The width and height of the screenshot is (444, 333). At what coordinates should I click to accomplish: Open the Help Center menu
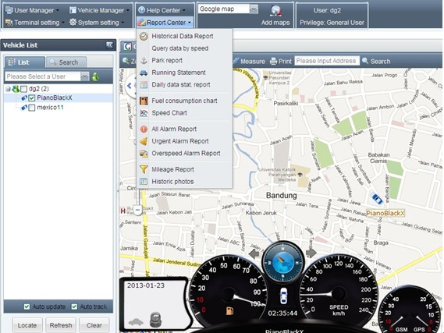coord(162,10)
